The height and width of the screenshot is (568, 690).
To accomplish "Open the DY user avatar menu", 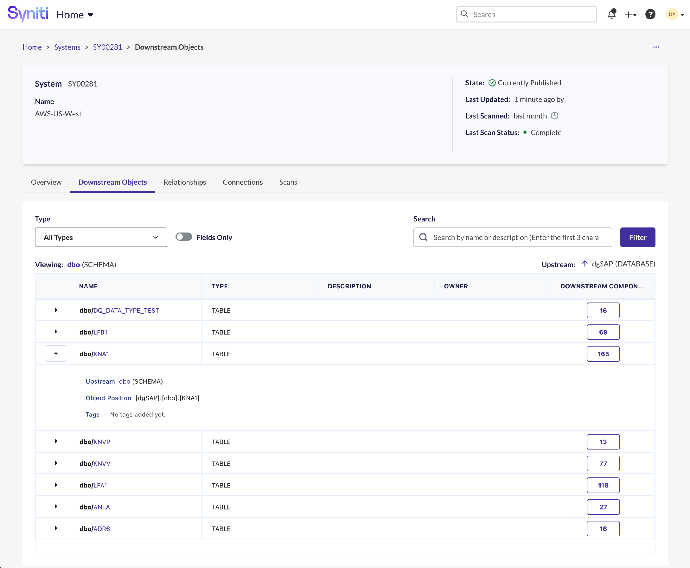I will (x=675, y=14).
